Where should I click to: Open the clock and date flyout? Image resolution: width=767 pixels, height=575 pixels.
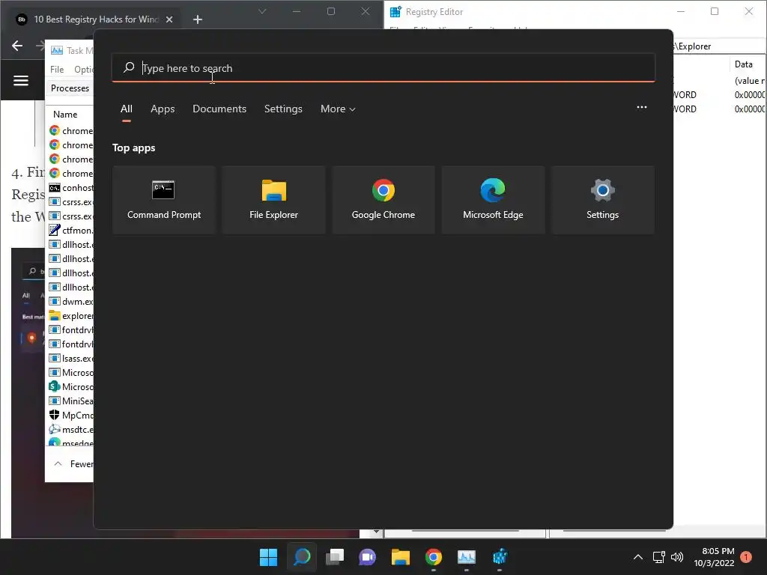tap(714, 557)
